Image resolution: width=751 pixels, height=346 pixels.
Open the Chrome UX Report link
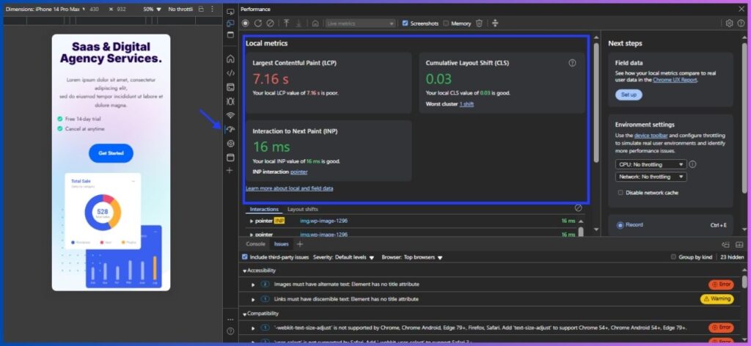[x=675, y=80]
